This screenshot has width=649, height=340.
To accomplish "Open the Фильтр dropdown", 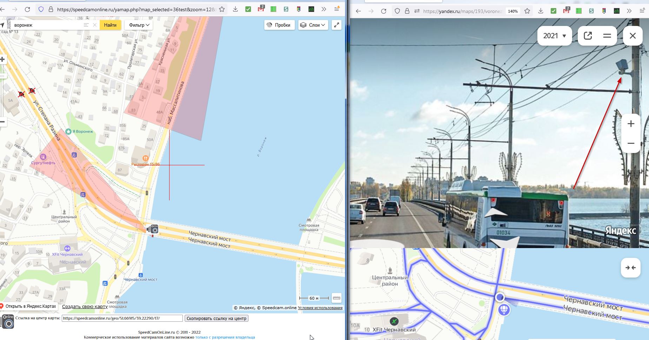I will click(139, 25).
